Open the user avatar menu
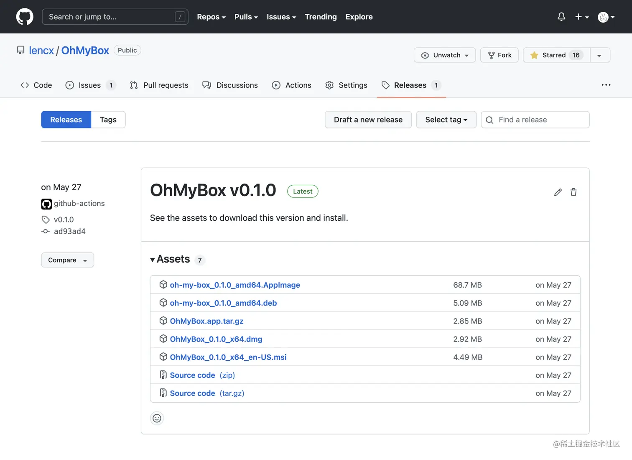This screenshot has width=632, height=460. 606,17
